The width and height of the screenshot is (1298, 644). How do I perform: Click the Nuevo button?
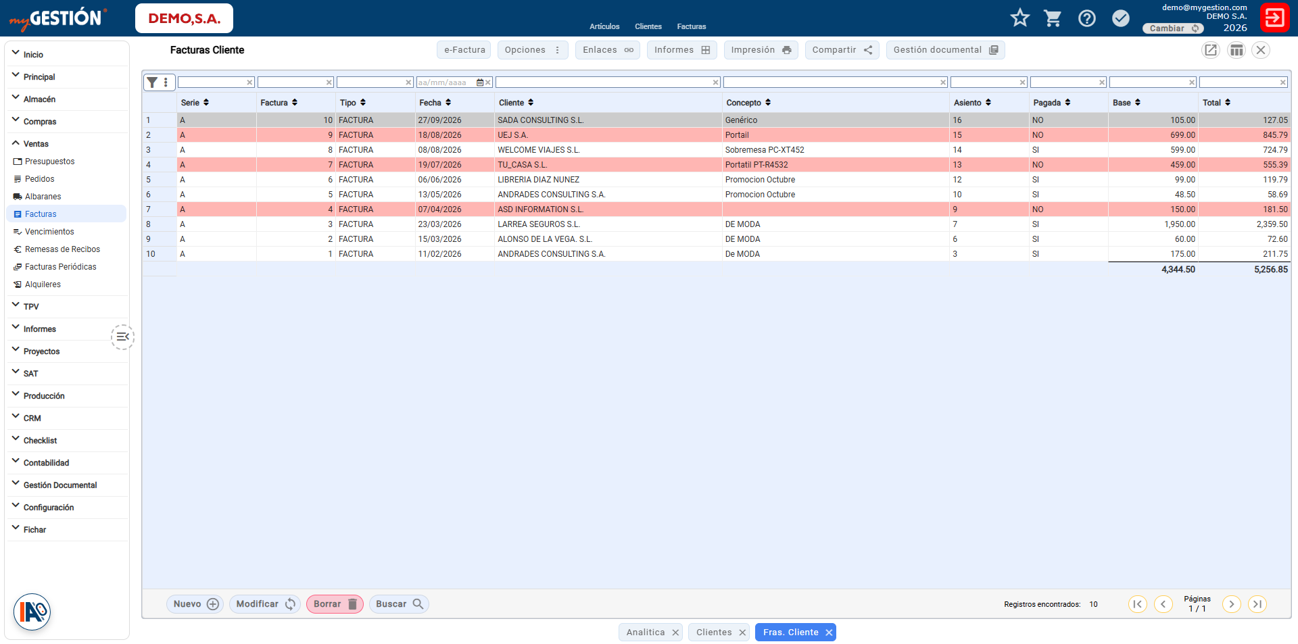[195, 604]
